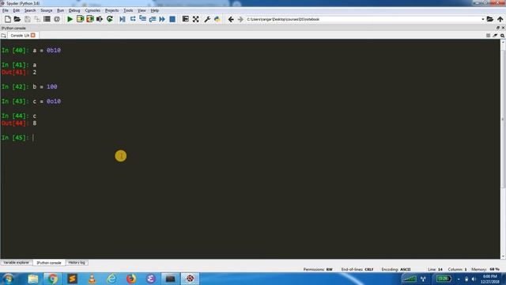The width and height of the screenshot is (506, 285).
Task: Open file using the folder toolbar icon
Action: point(17,19)
